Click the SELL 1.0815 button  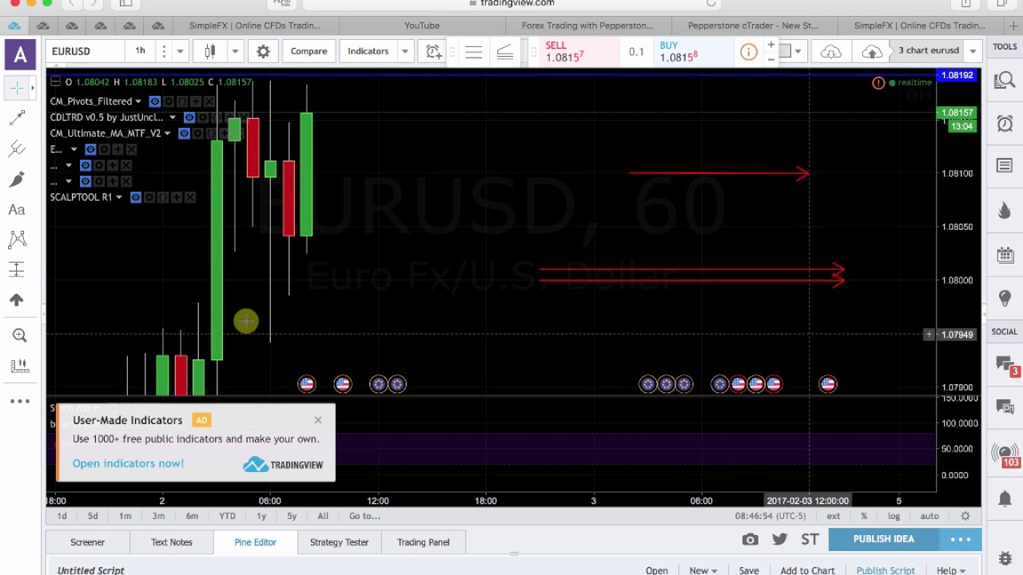(580, 52)
